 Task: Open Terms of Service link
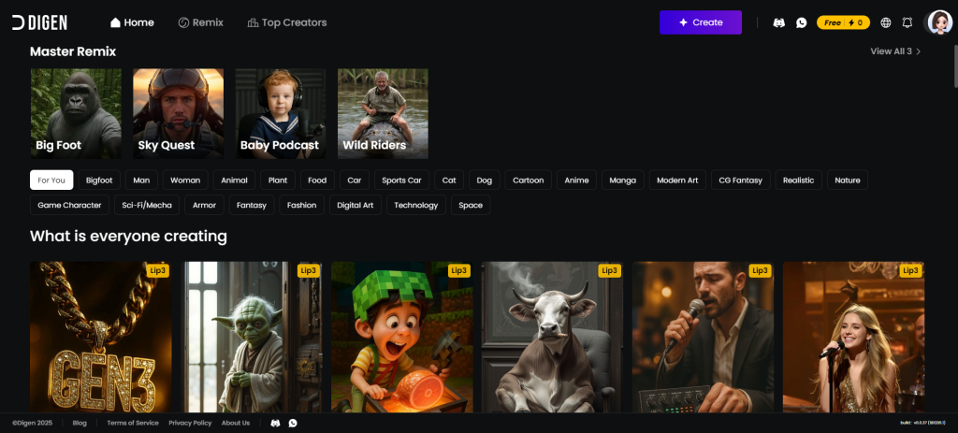133,423
